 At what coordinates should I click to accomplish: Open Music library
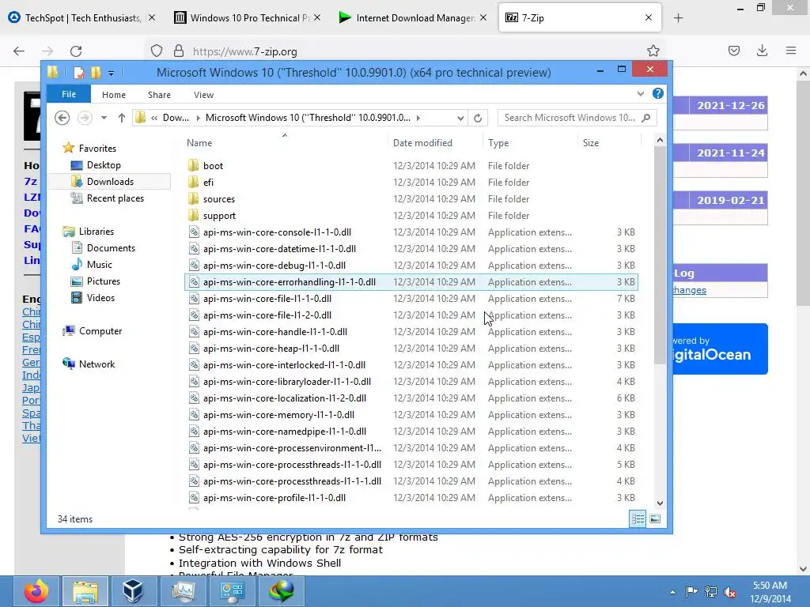point(99,264)
